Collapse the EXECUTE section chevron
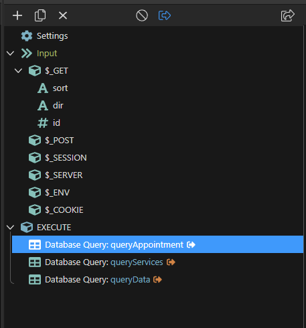Viewport: 306px width, 328px height. (x=11, y=228)
